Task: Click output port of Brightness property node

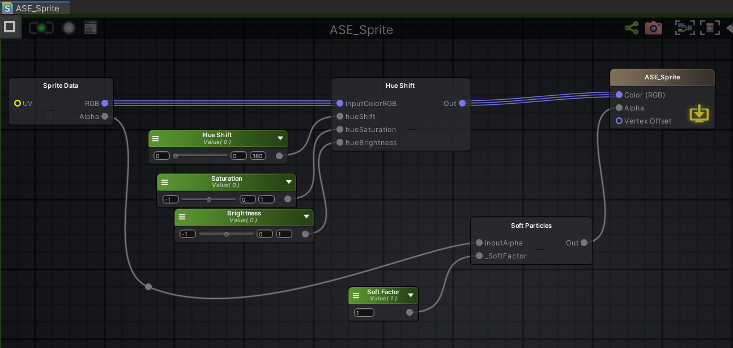Action: click(305, 234)
